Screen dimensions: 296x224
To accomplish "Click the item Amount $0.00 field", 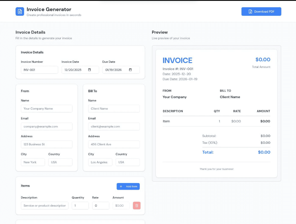I will click(x=121, y=205).
